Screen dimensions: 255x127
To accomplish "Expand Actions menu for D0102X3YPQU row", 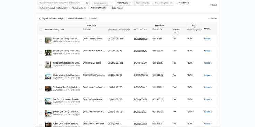I will (x=208, y=39).
